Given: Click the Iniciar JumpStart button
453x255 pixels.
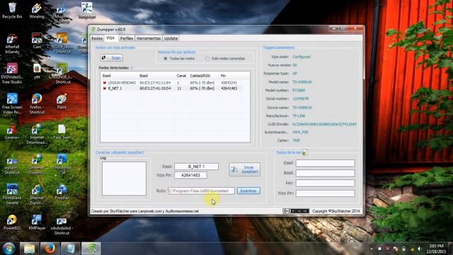Looking at the screenshot, I should pyautogui.click(x=244, y=169).
